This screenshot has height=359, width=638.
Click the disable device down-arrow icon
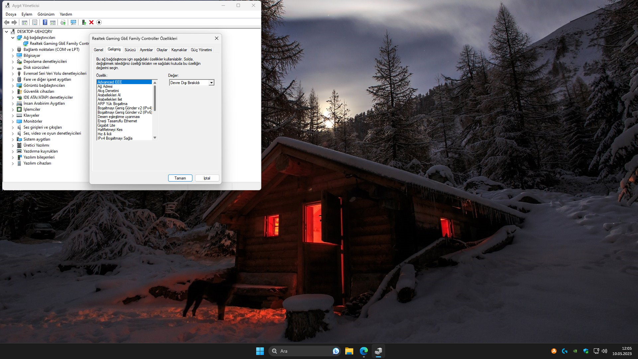[99, 22]
